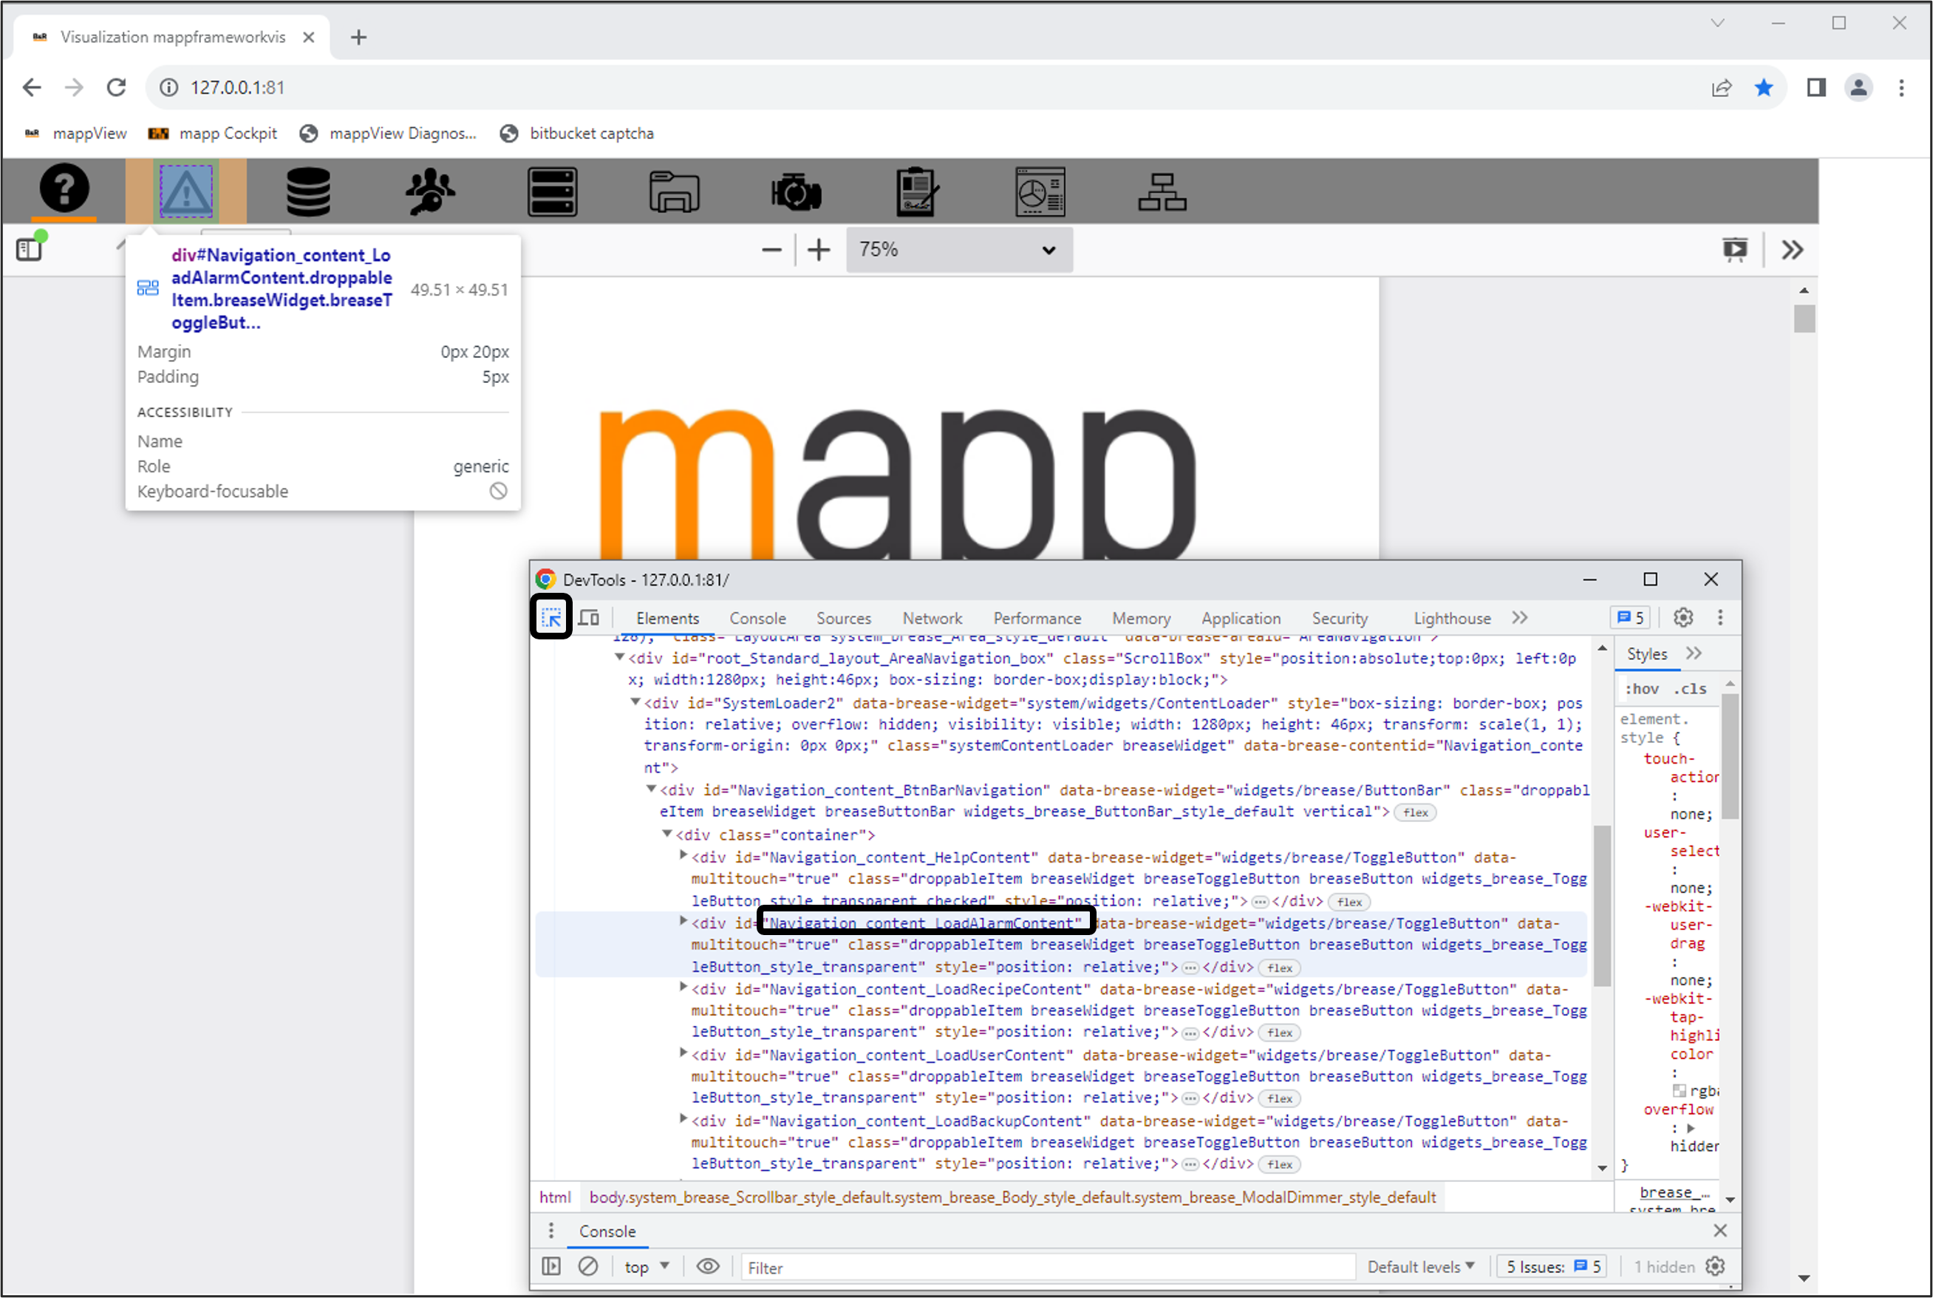
Task: Open the Default levels dropdown
Action: click(x=1421, y=1268)
